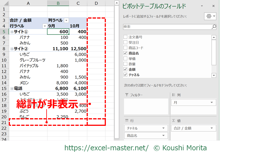The height and width of the screenshot is (152, 271).
Task: Select column header D
Action: [x=96, y=3]
